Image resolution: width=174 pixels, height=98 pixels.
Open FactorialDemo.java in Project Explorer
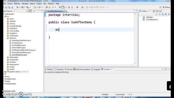coord(19,48)
